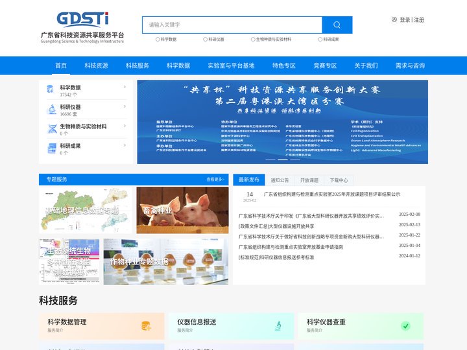Expand the 生物种质与实验材料 sidebar chevron
Image resolution: width=467 pixels, height=350 pixels.
(x=125, y=126)
